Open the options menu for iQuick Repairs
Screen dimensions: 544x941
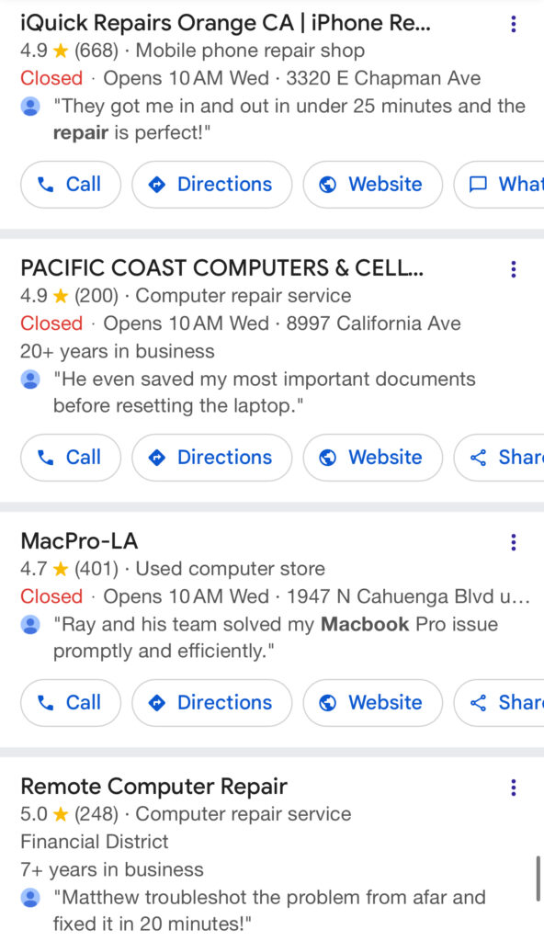514,24
